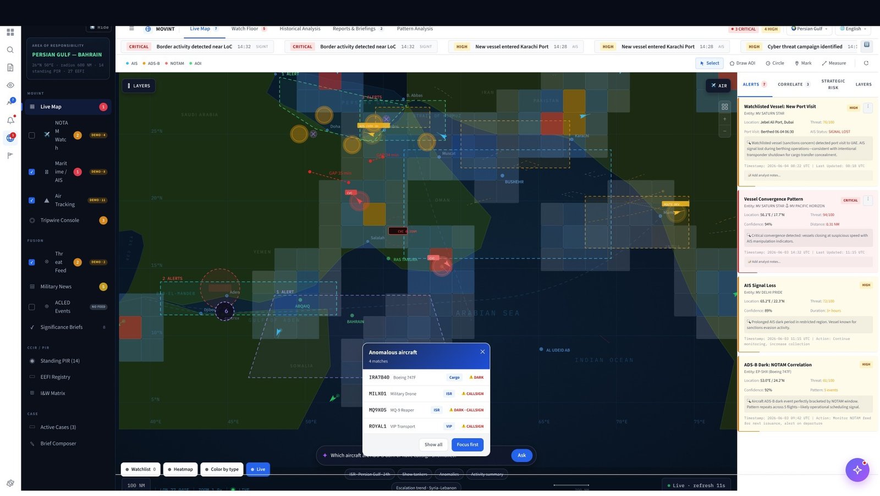Click the AIR mode button on map

[x=718, y=86]
